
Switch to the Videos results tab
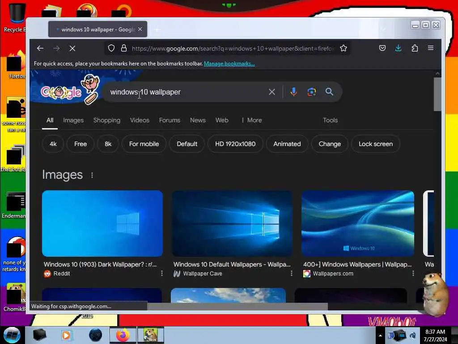(x=140, y=120)
